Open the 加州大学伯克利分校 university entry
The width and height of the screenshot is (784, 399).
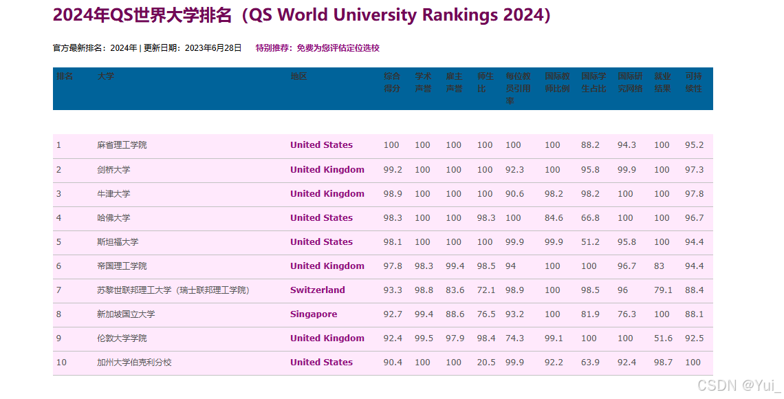click(135, 362)
